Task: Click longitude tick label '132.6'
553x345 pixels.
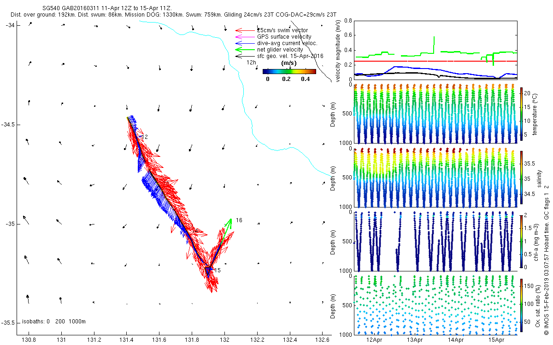Action: click(x=323, y=339)
